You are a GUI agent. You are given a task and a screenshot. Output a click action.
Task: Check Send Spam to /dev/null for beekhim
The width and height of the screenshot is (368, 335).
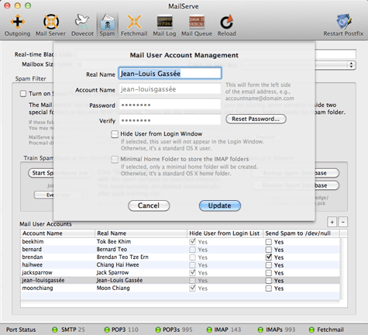(269, 242)
